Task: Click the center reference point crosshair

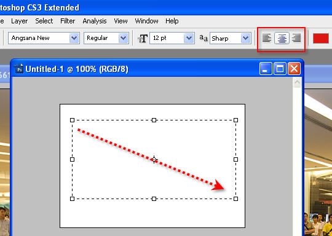Action: (x=154, y=159)
